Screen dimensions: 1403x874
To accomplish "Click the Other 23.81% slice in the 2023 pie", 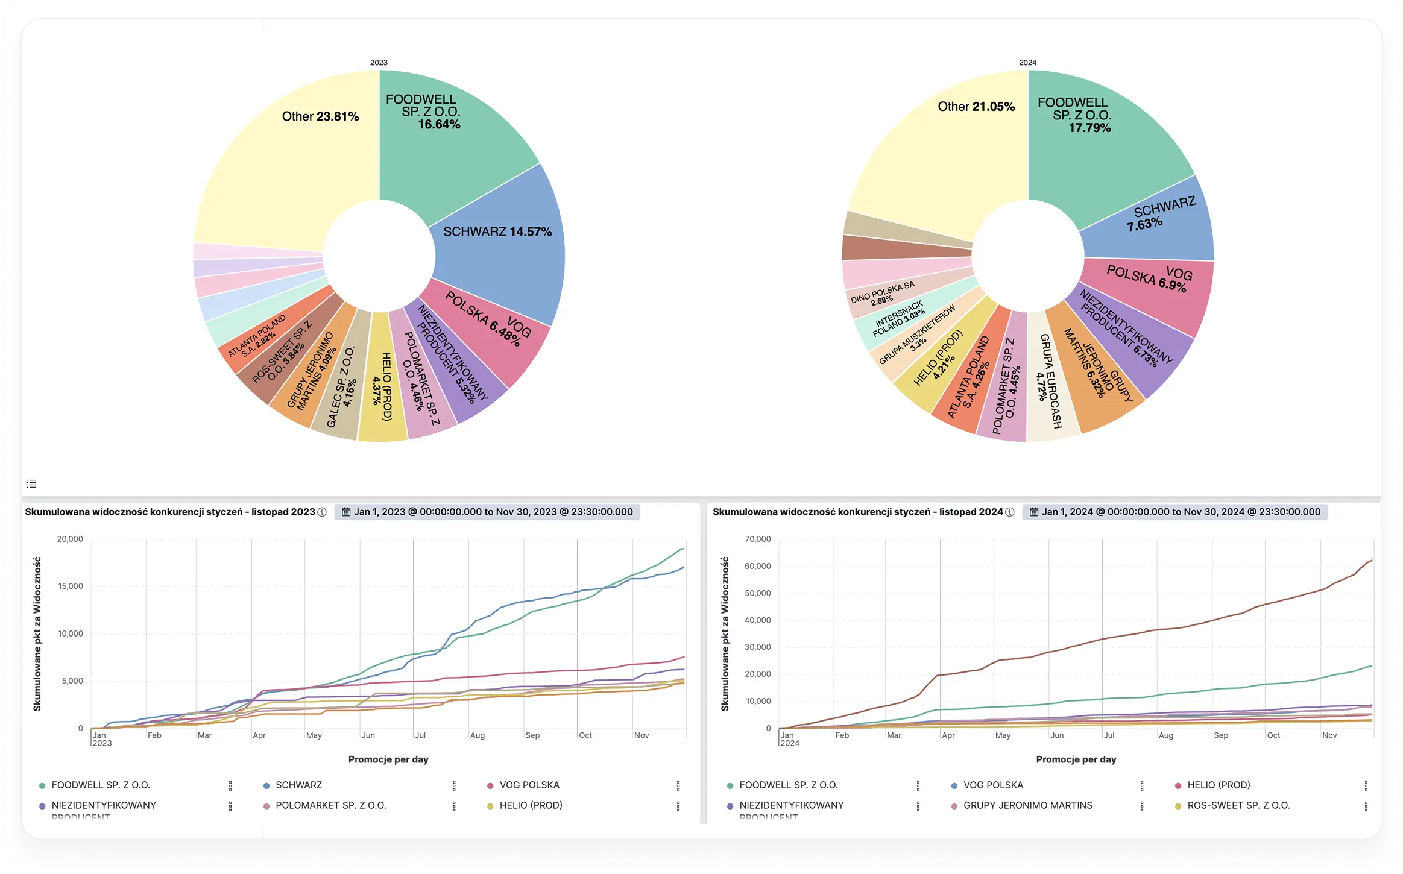I will click(289, 163).
